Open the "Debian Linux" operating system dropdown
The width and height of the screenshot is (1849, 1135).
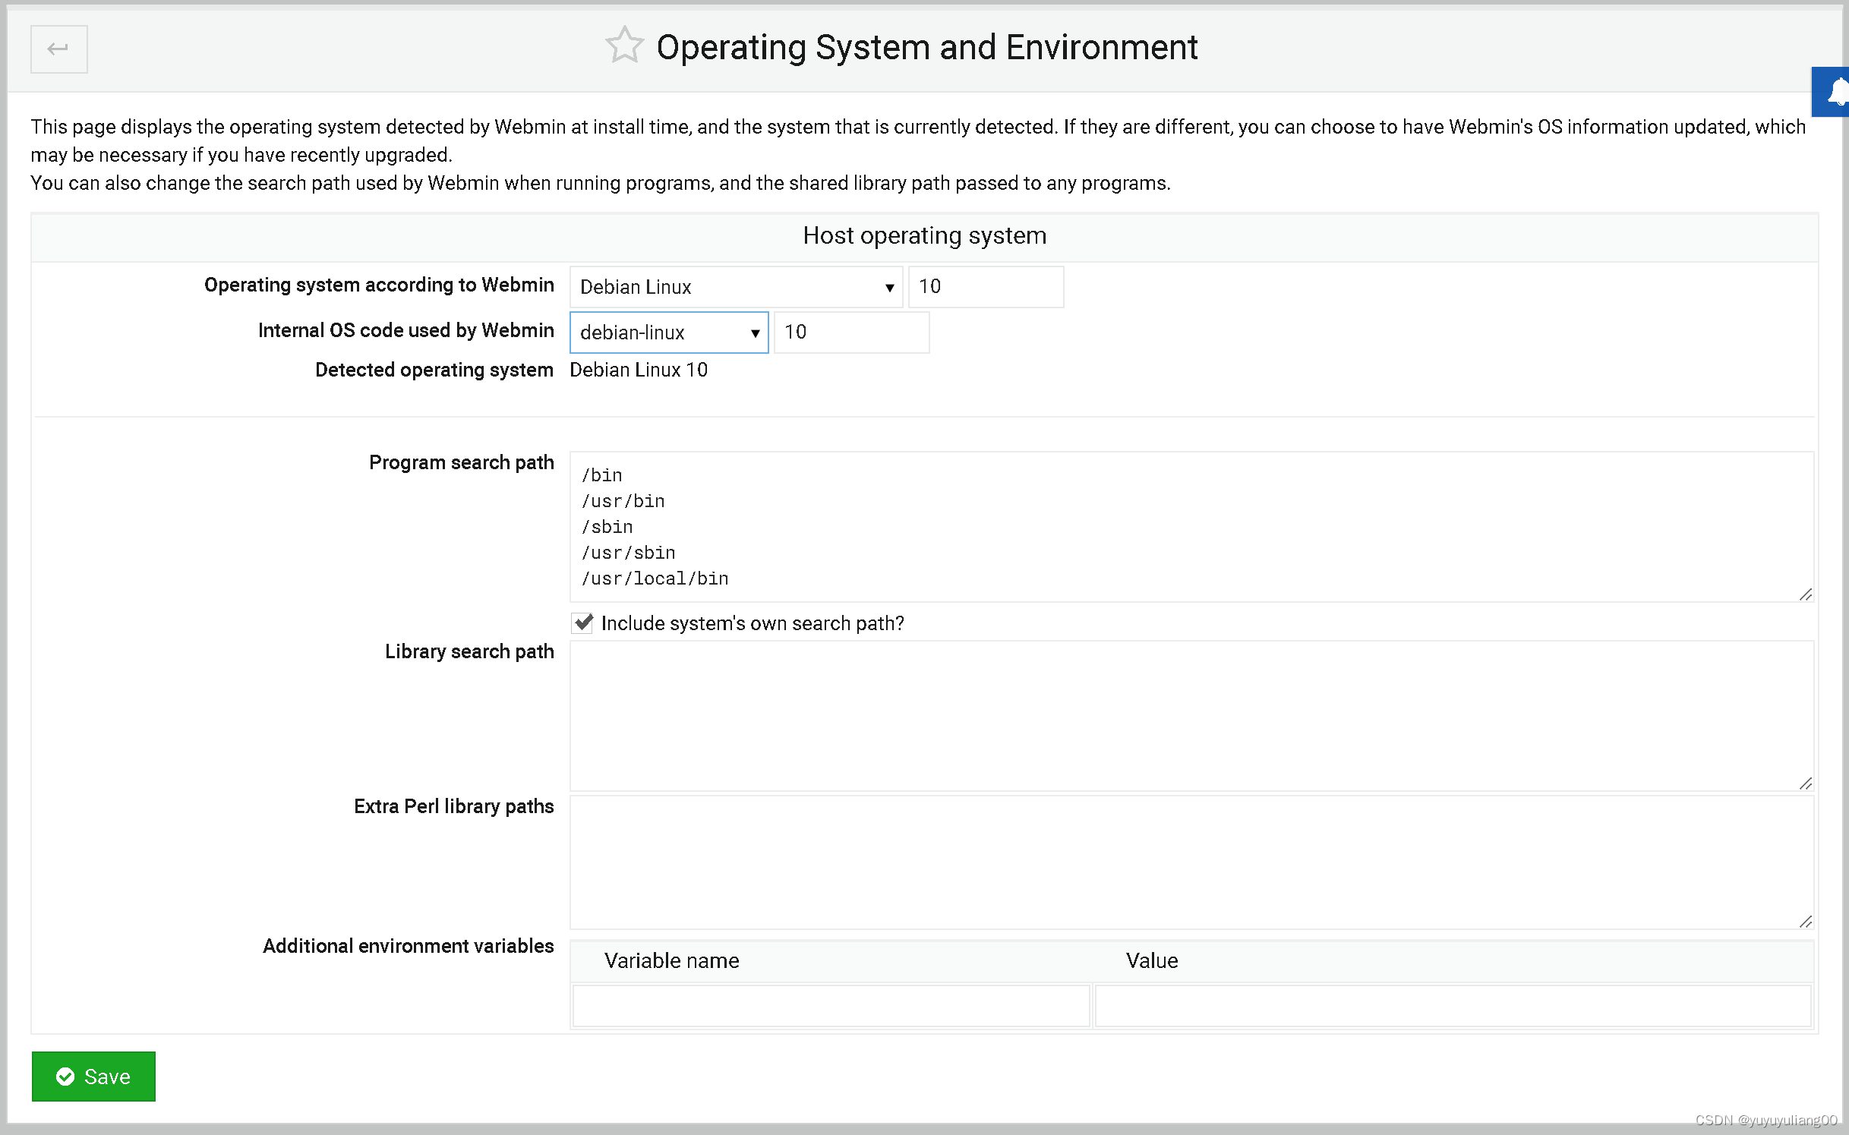734,287
